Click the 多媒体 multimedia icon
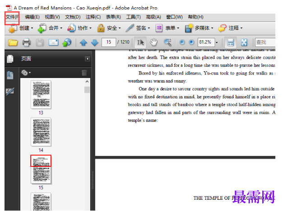 coord(189,28)
